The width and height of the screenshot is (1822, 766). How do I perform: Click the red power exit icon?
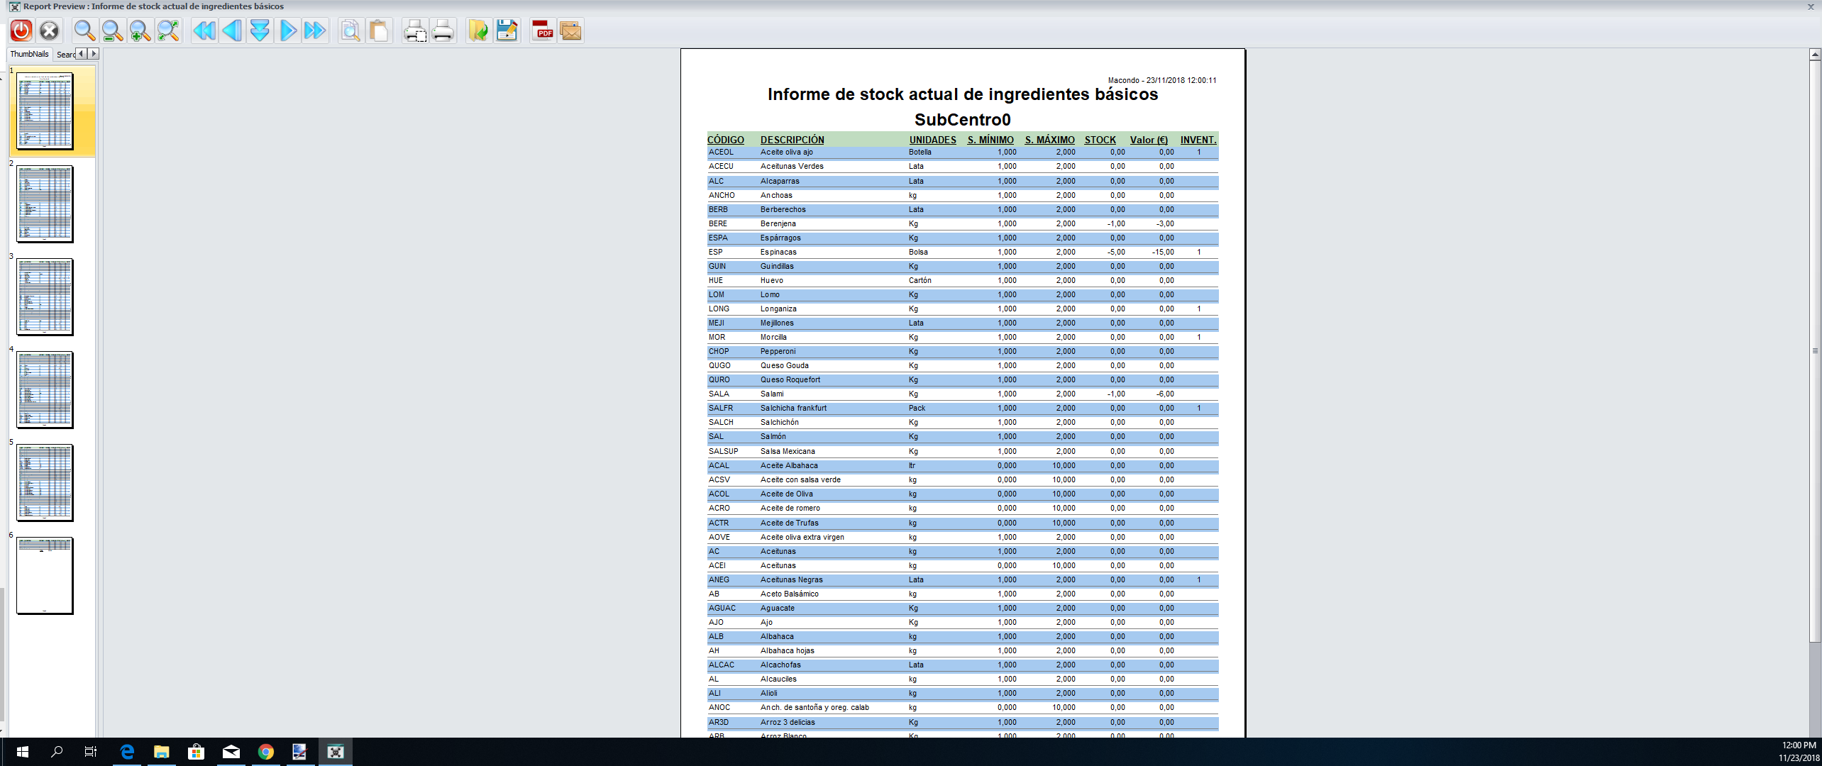(x=21, y=30)
